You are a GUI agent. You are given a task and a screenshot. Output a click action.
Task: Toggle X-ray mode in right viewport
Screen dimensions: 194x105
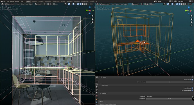pos(177,4)
